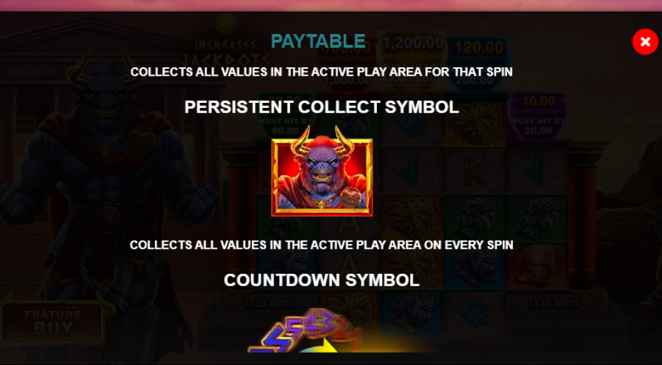This screenshot has height=365, width=662.
Task: Click the dimmed blue Q reel symbol at bottom
Action: pos(475,314)
